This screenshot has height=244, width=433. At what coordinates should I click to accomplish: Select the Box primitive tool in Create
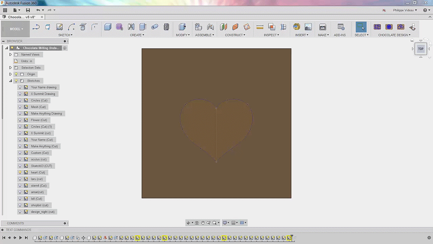[x=108, y=27]
